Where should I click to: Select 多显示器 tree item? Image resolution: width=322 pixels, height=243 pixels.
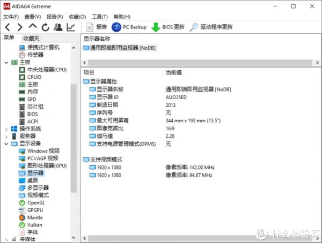(34, 188)
